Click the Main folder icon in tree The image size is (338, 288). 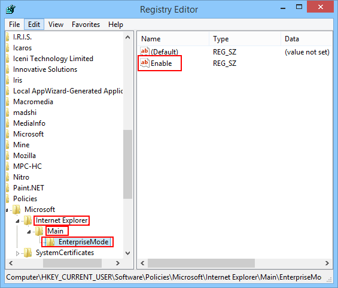(x=39, y=231)
